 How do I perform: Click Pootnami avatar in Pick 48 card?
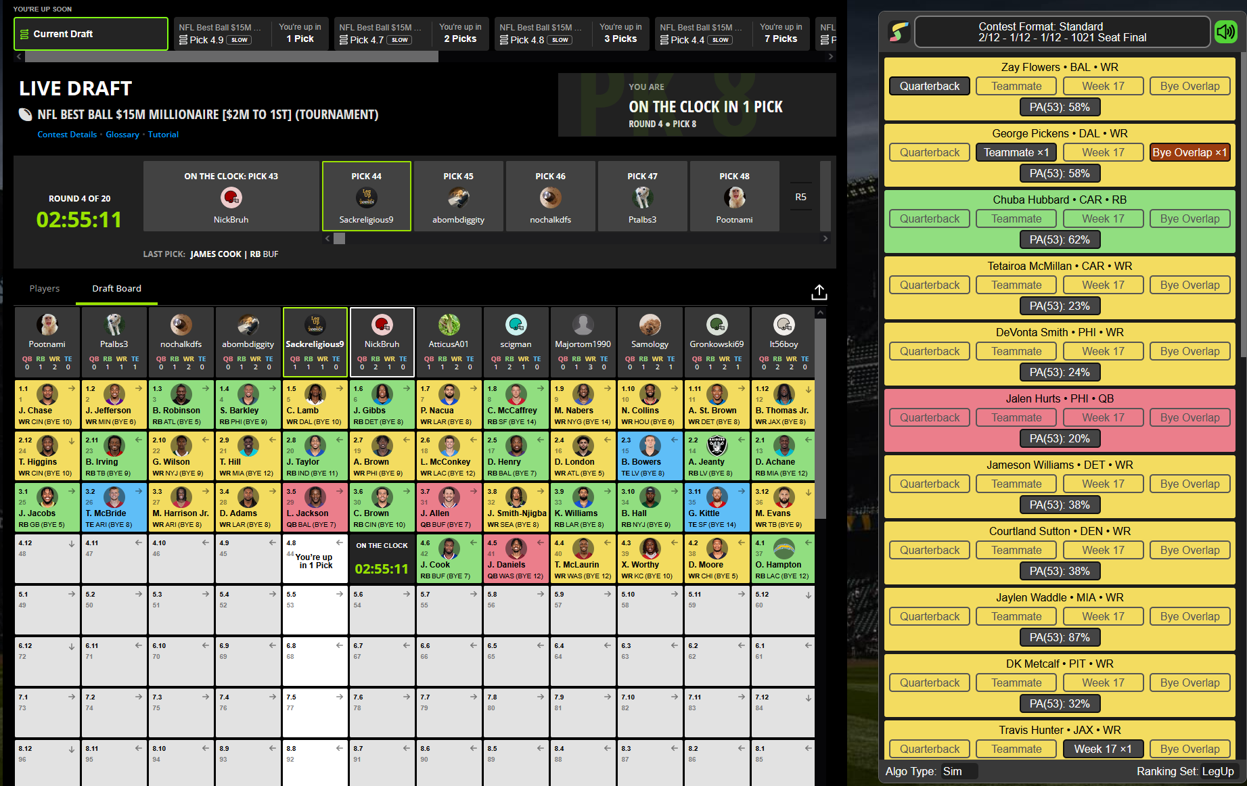(734, 198)
